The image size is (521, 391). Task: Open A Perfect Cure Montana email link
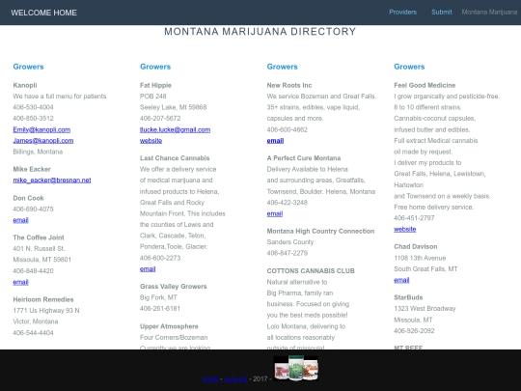coord(275,213)
